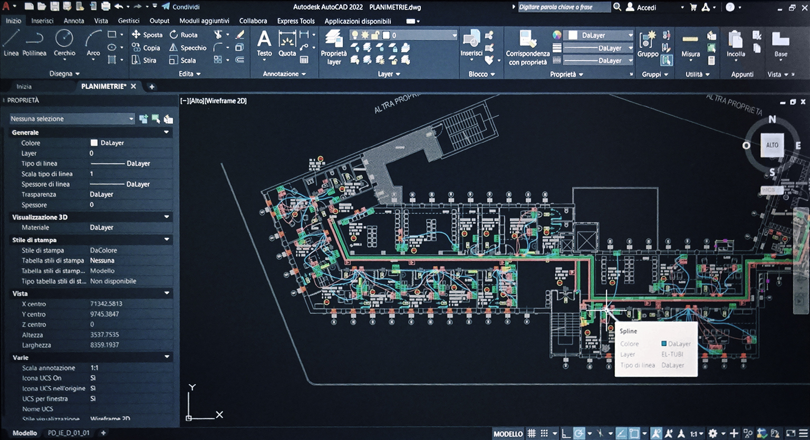Select the Misura measure tool
The width and height of the screenshot is (810, 440).
tap(690, 44)
